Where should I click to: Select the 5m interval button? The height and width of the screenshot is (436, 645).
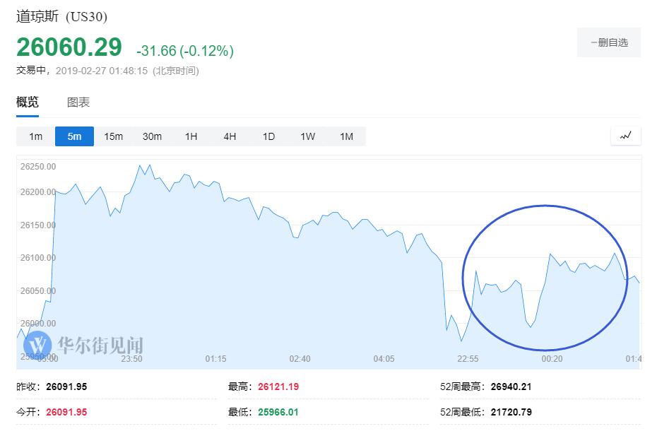pyautogui.click(x=74, y=136)
